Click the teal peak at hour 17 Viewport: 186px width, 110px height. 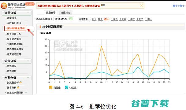(x=138, y=67)
